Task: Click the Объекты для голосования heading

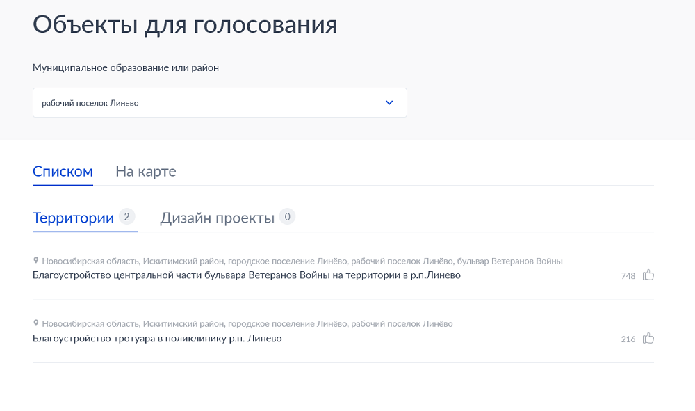Action: point(185,24)
